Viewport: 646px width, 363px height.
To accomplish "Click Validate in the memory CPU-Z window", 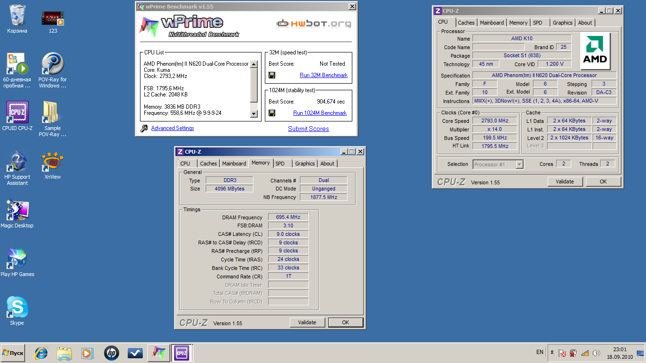I will point(307,322).
